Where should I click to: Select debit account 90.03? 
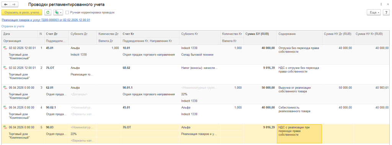(x=49, y=127)
